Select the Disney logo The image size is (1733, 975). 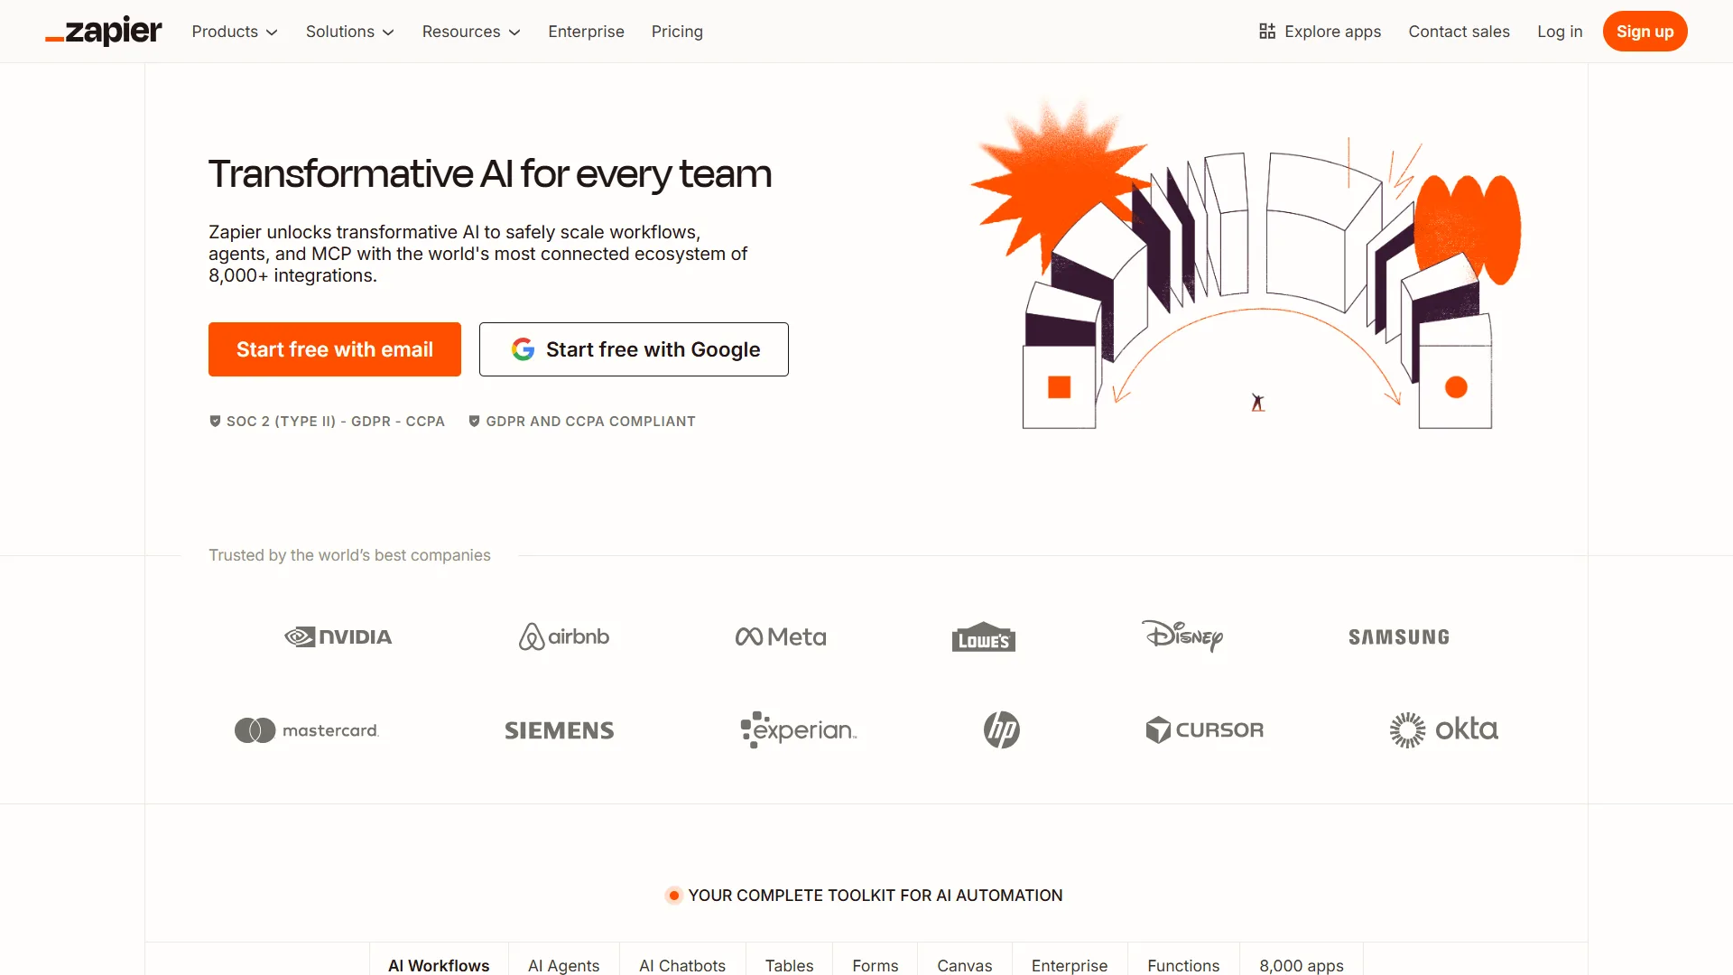click(x=1182, y=636)
